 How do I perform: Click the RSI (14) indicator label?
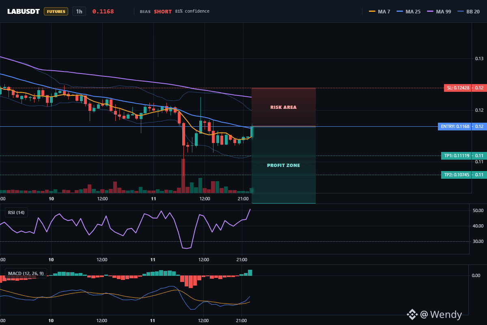pyautogui.click(x=16, y=212)
